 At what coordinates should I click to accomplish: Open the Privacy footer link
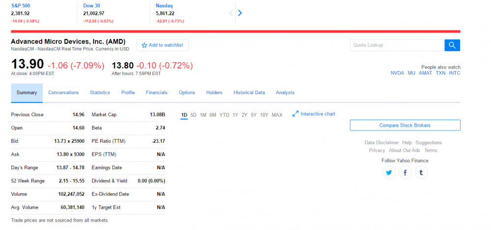[377, 150]
